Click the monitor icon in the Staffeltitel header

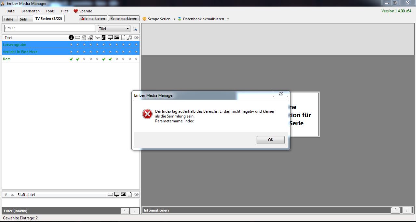click(x=117, y=194)
